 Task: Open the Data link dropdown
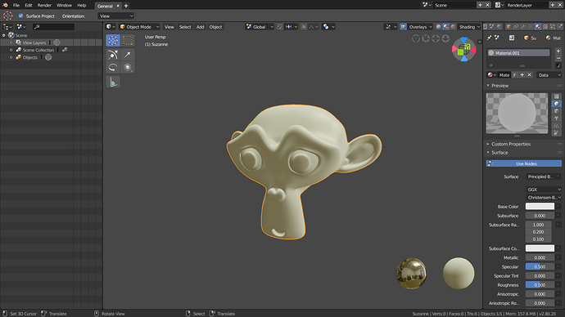[549, 75]
